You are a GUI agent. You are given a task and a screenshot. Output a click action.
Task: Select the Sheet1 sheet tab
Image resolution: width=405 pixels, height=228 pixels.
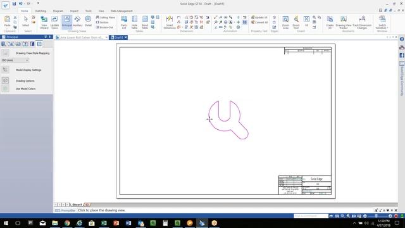[77, 205]
